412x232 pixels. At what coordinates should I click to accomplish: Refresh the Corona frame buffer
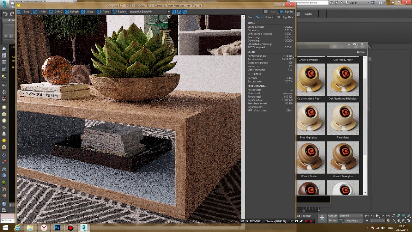click(x=71, y=12)
